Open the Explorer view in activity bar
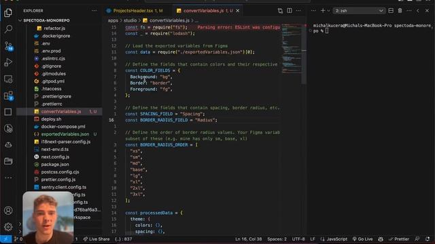The width and height of the screenshot is (435, 244). [x=8, y=12]
